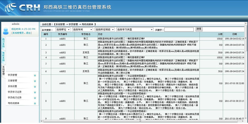Click date 1991-09-04 03:02:14 in row 1

(234, 39)
